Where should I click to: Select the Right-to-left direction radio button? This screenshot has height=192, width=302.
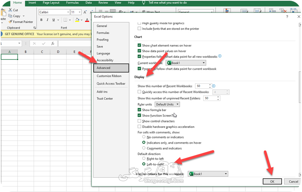pyautogui.click(x=144, y=158)
